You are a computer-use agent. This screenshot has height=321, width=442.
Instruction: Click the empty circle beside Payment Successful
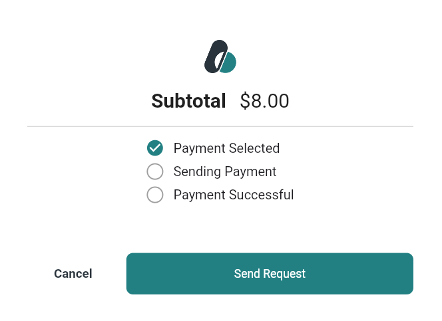pos(155,195)
